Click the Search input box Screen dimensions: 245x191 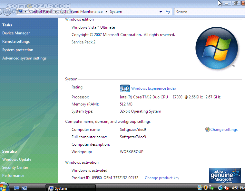(209, 12)
